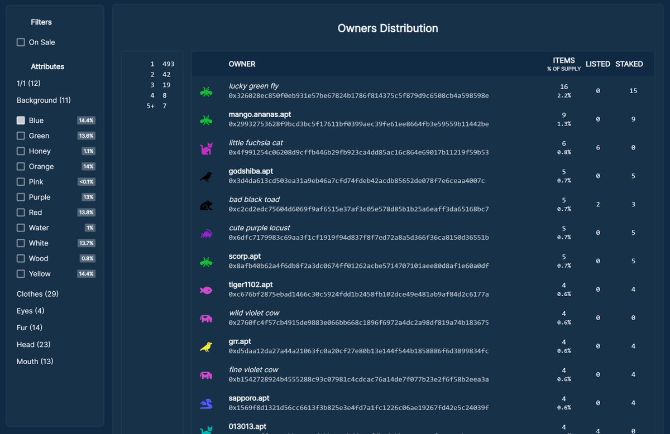
Task: Click the 1-item owners count 493 row
Action: click(x=162, y=64)
